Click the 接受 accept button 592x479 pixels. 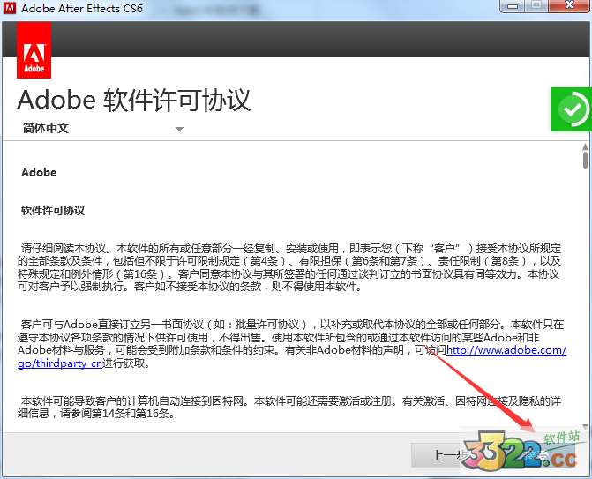[x=536, y=455]
